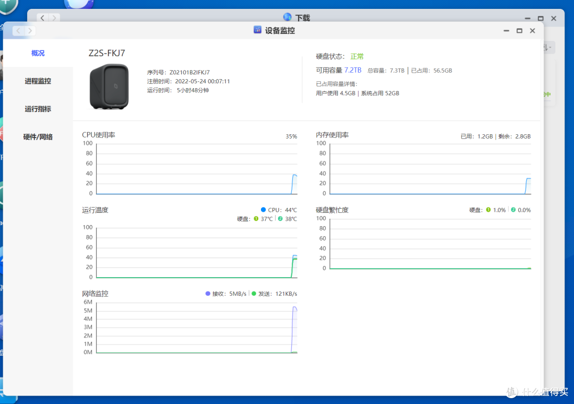Click memory 剩余 2.8GB value
Screen dimensions: 574x404
pyautogui.click(x=523, y=136)
